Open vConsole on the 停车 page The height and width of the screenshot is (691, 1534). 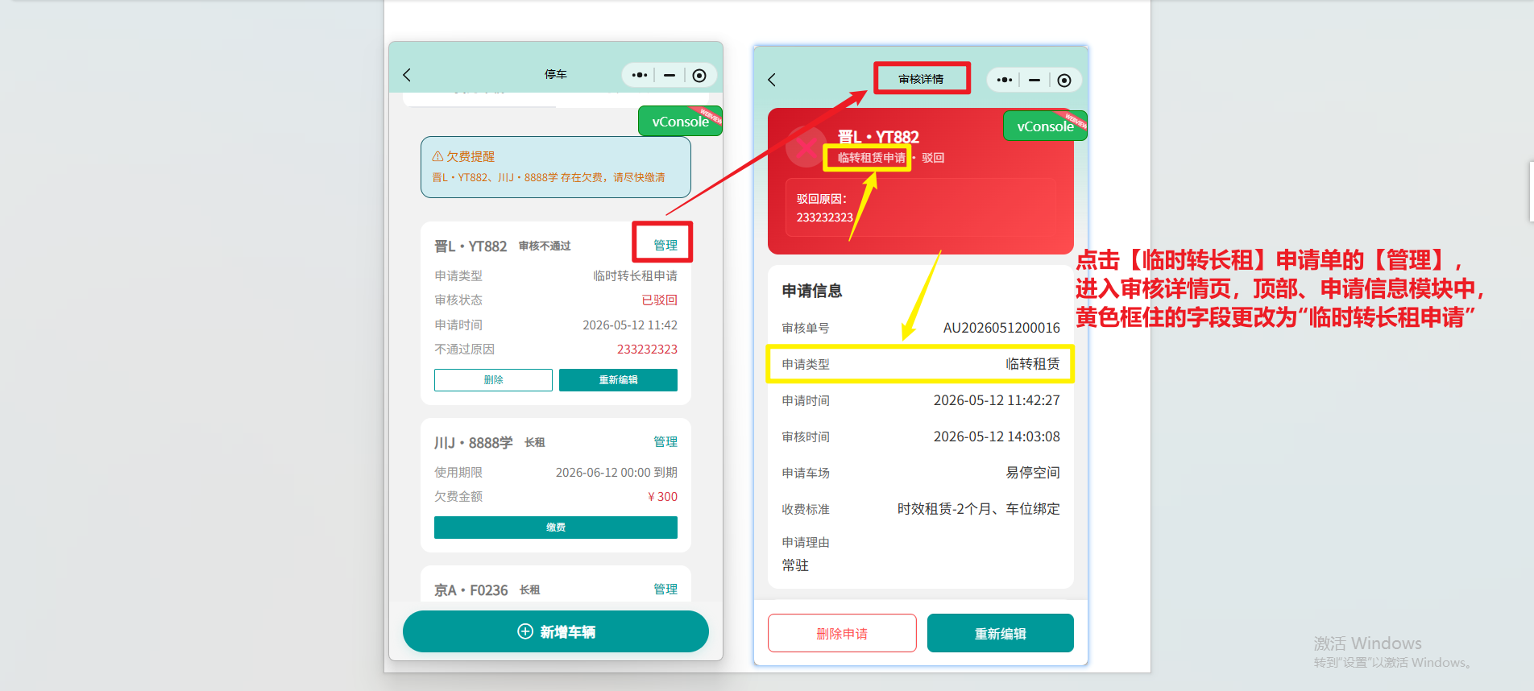coord(680,122)
